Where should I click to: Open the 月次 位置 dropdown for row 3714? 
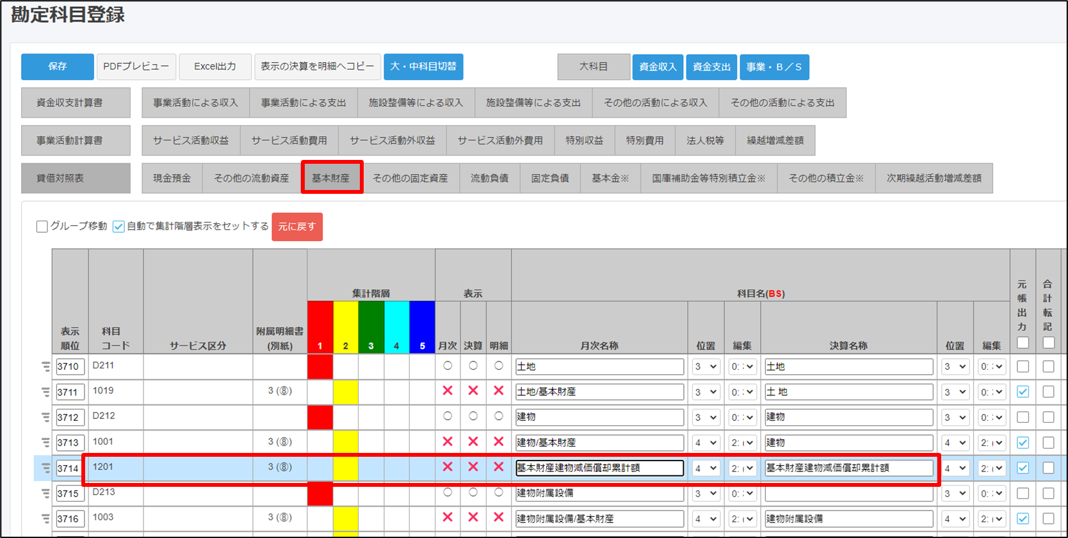tap(706, 468)
